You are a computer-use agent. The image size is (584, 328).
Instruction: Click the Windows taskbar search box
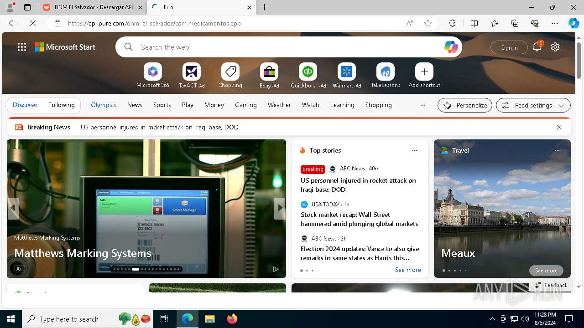coord(89,319)
